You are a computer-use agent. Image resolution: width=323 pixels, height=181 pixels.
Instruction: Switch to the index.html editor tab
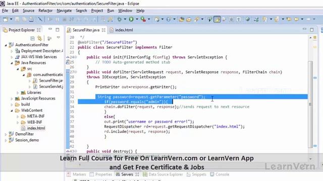coord(121,30)
